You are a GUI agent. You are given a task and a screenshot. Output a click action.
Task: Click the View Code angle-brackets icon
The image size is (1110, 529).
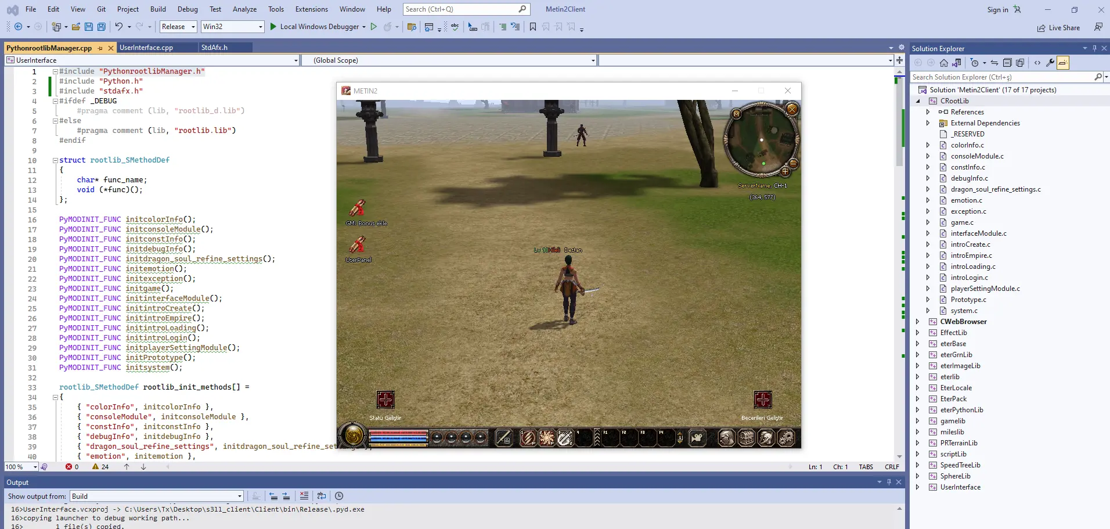pos(1037,63)
